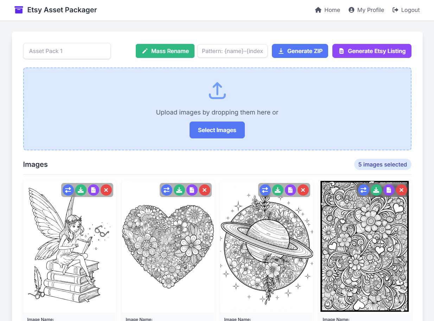This screenshot has height=321, width=434.
Task: Click the purple file icon on the Saturn image
Action: (290, 190)
